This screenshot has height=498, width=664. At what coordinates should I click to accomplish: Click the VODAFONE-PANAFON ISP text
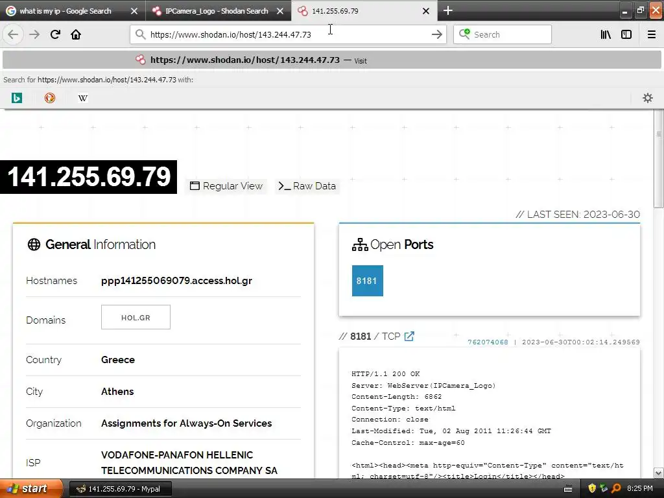click(189, 462)
